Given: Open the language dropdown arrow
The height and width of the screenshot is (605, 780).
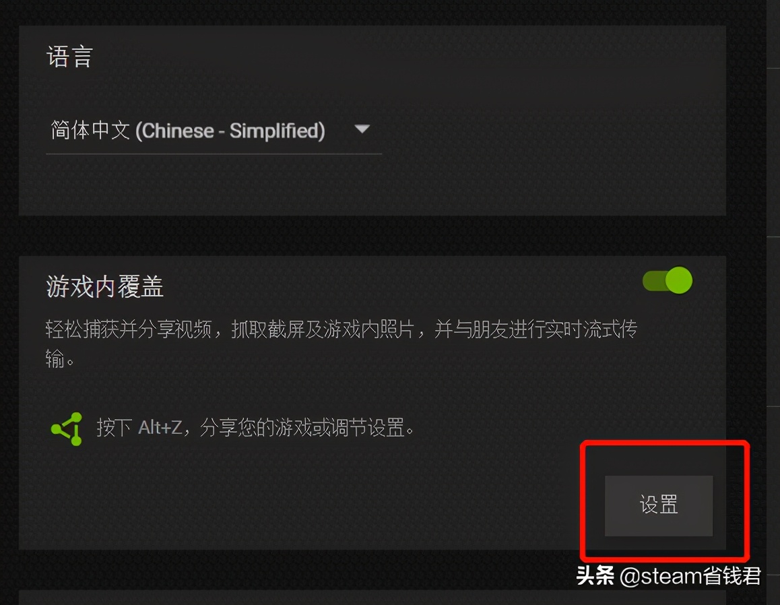Looking at the screenshot, I should coord(362,129).
